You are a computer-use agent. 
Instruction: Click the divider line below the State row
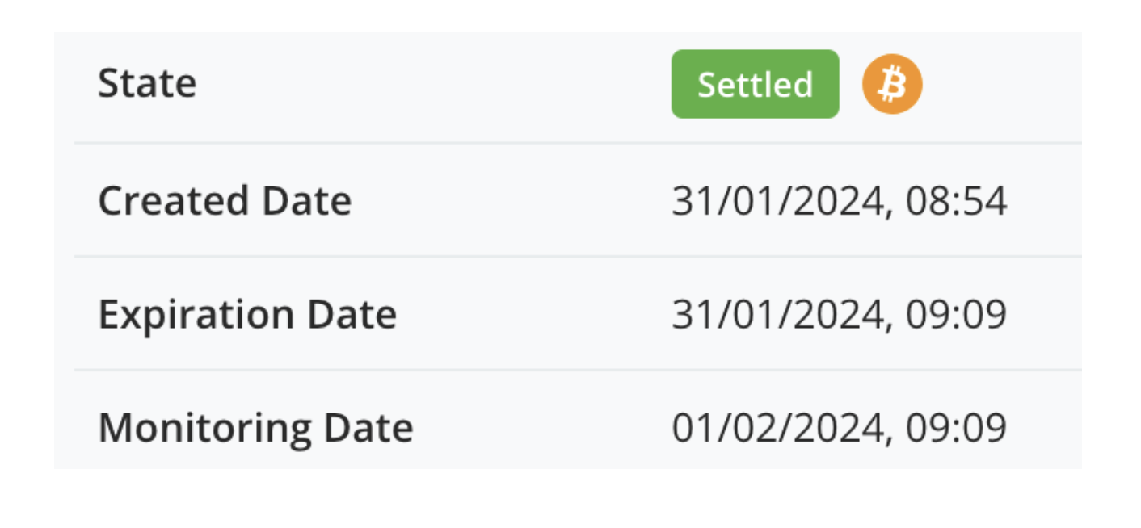click(x=577, y=143)
